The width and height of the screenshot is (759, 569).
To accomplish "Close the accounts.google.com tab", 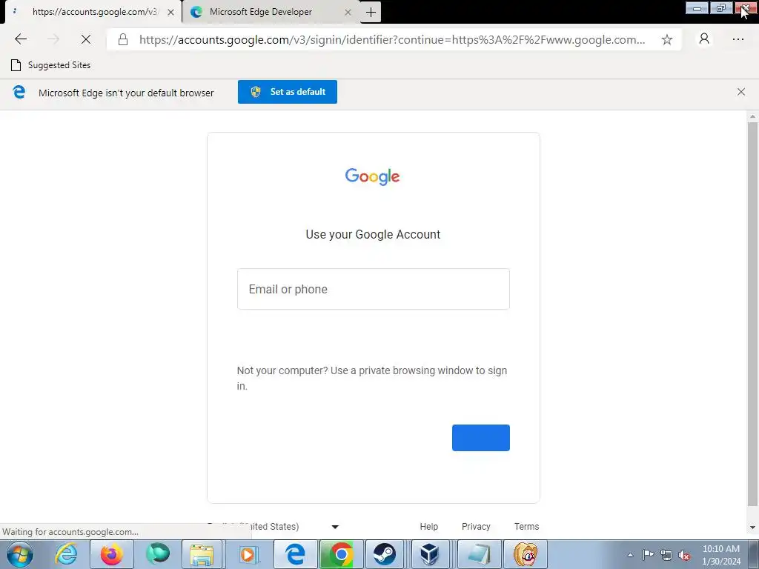I will 170,12.
